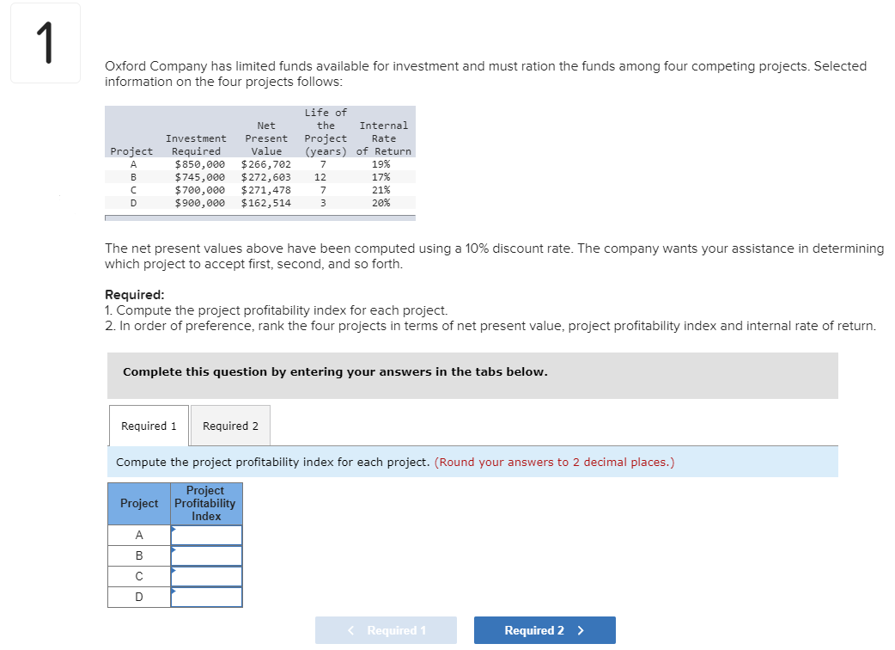Viewport: 895px width, 650px height.
Task: Select the Investment Required data table
Action: click(259, 159)
